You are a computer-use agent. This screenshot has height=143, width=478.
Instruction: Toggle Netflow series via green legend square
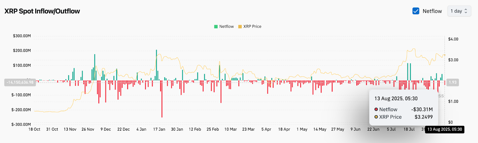point(216,26)
